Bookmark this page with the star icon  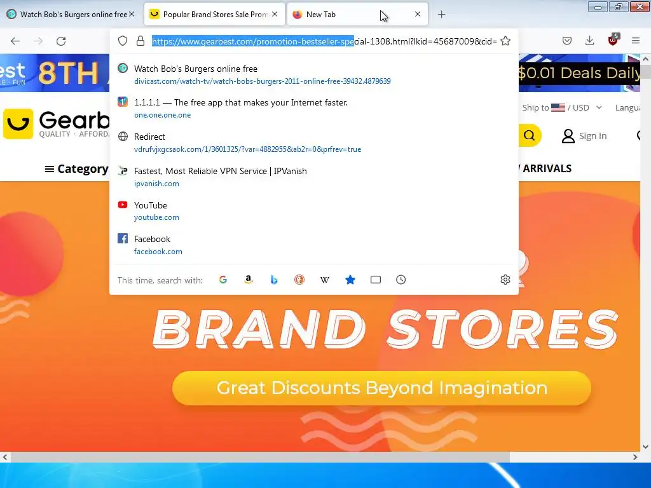tap(505, 41)
